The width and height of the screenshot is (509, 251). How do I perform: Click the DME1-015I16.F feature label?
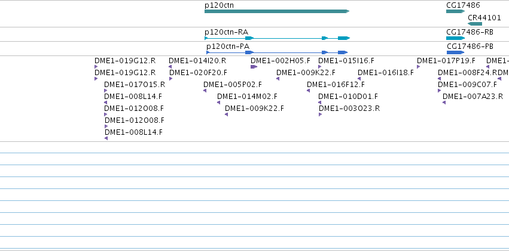pos(346,60)
